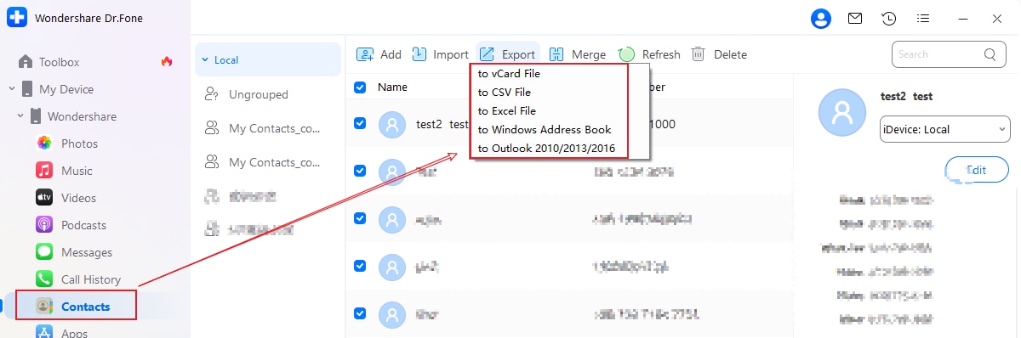The image size is (1021, 338).
Task: Click the Name column header
Action: point(392,87)
